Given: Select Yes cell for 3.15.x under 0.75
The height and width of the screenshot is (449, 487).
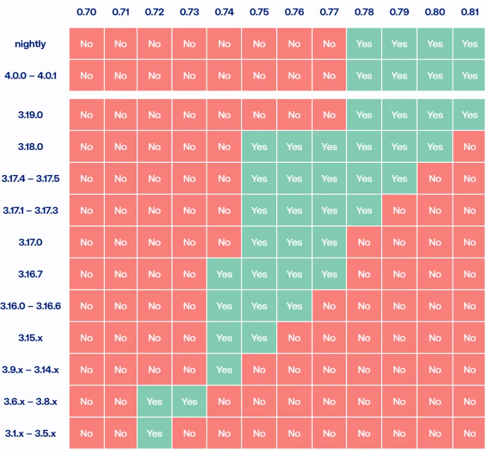Looking at the screenshot, I should coord(259,338).
